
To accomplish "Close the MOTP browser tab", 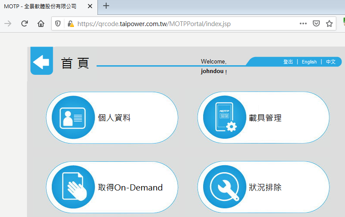I will (90, 7).
